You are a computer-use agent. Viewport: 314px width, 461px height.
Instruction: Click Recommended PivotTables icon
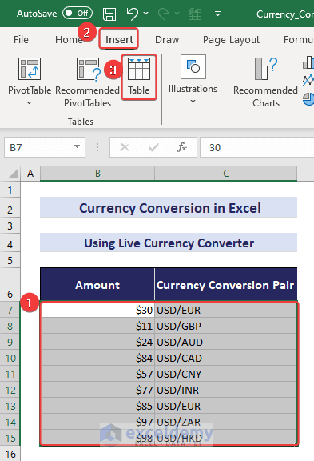click(x=88, y=69)
